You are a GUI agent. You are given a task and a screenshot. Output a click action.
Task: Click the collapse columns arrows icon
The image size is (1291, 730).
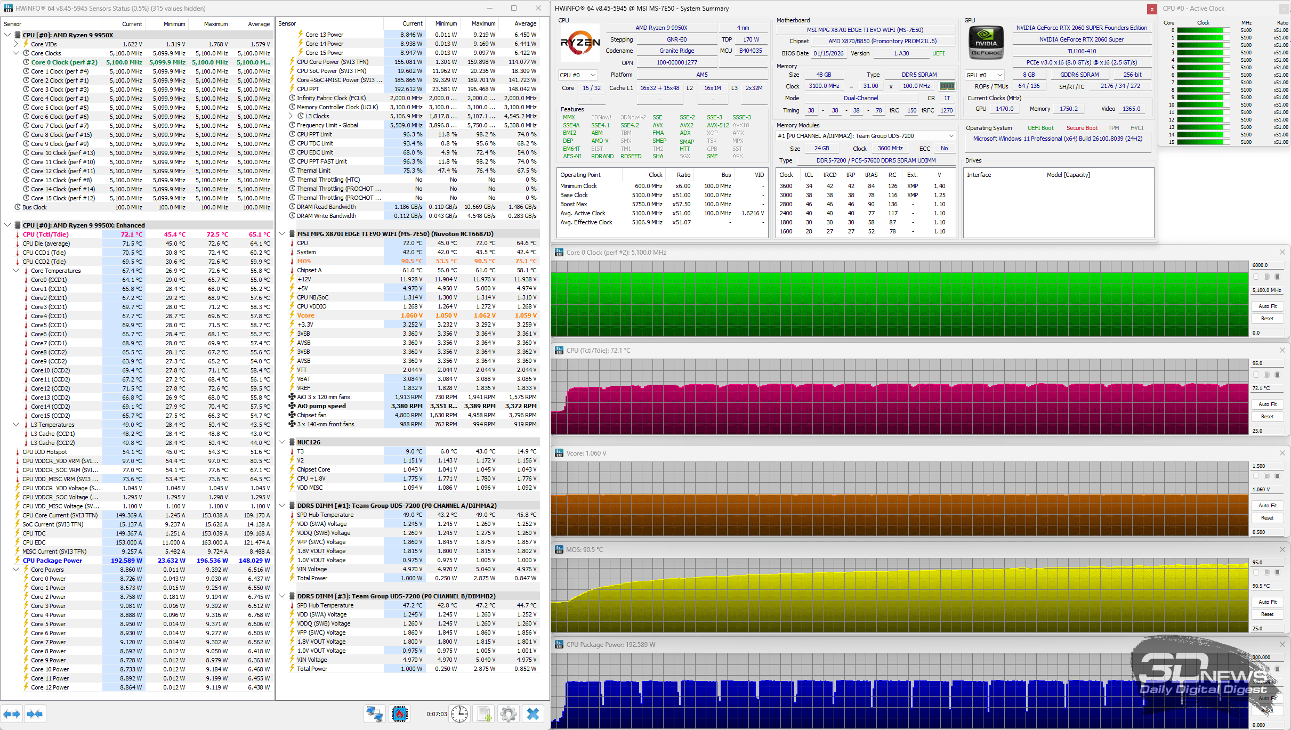35,714
